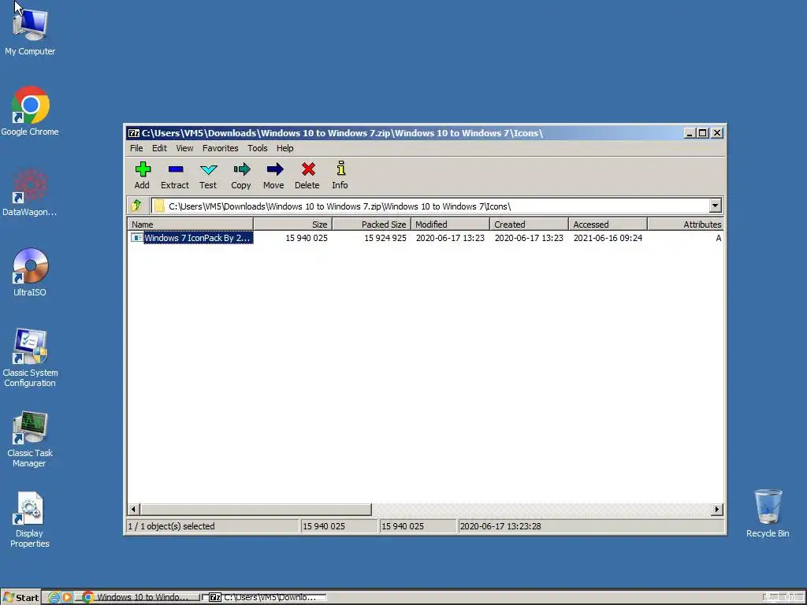Extract files with the Extract button
This screenshot has width=807, height=605.
coord(175,176)
